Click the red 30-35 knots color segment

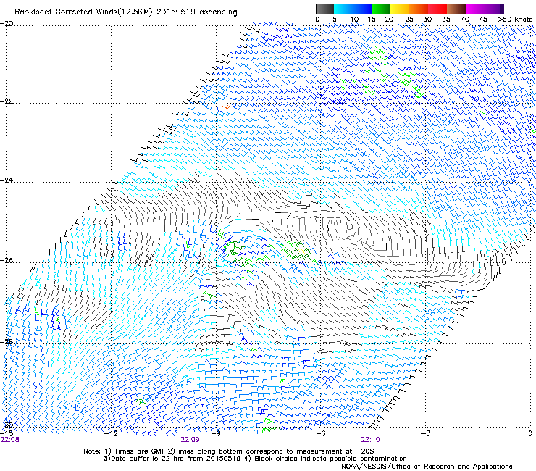437,9
